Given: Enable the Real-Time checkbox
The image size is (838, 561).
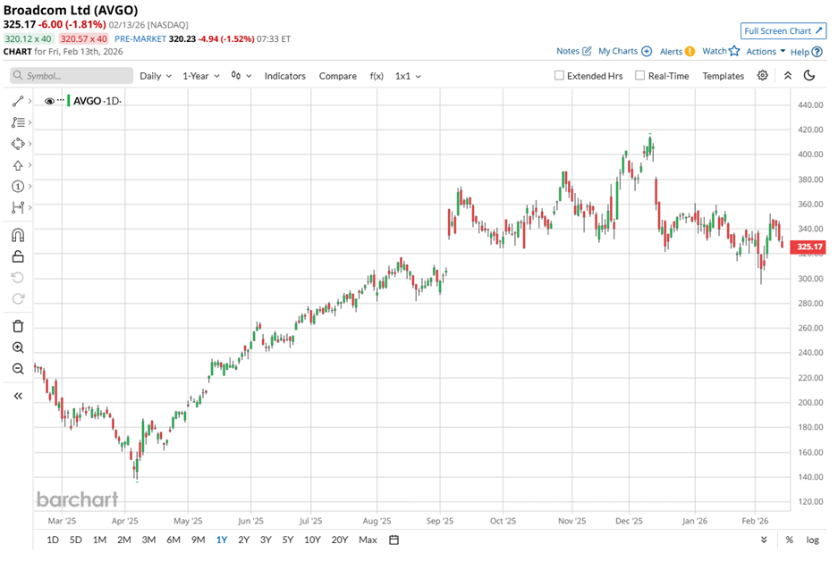Looking at the screenshot, I should click(x=639, y=75).
